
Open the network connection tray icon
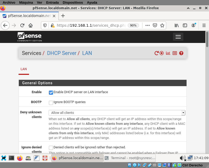[x=190, y=158]
